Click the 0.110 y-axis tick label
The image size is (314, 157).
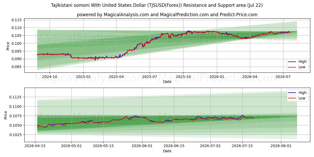16,28
